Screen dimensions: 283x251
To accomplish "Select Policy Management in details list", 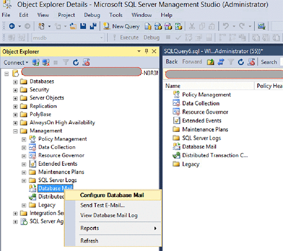I will 207,95.
